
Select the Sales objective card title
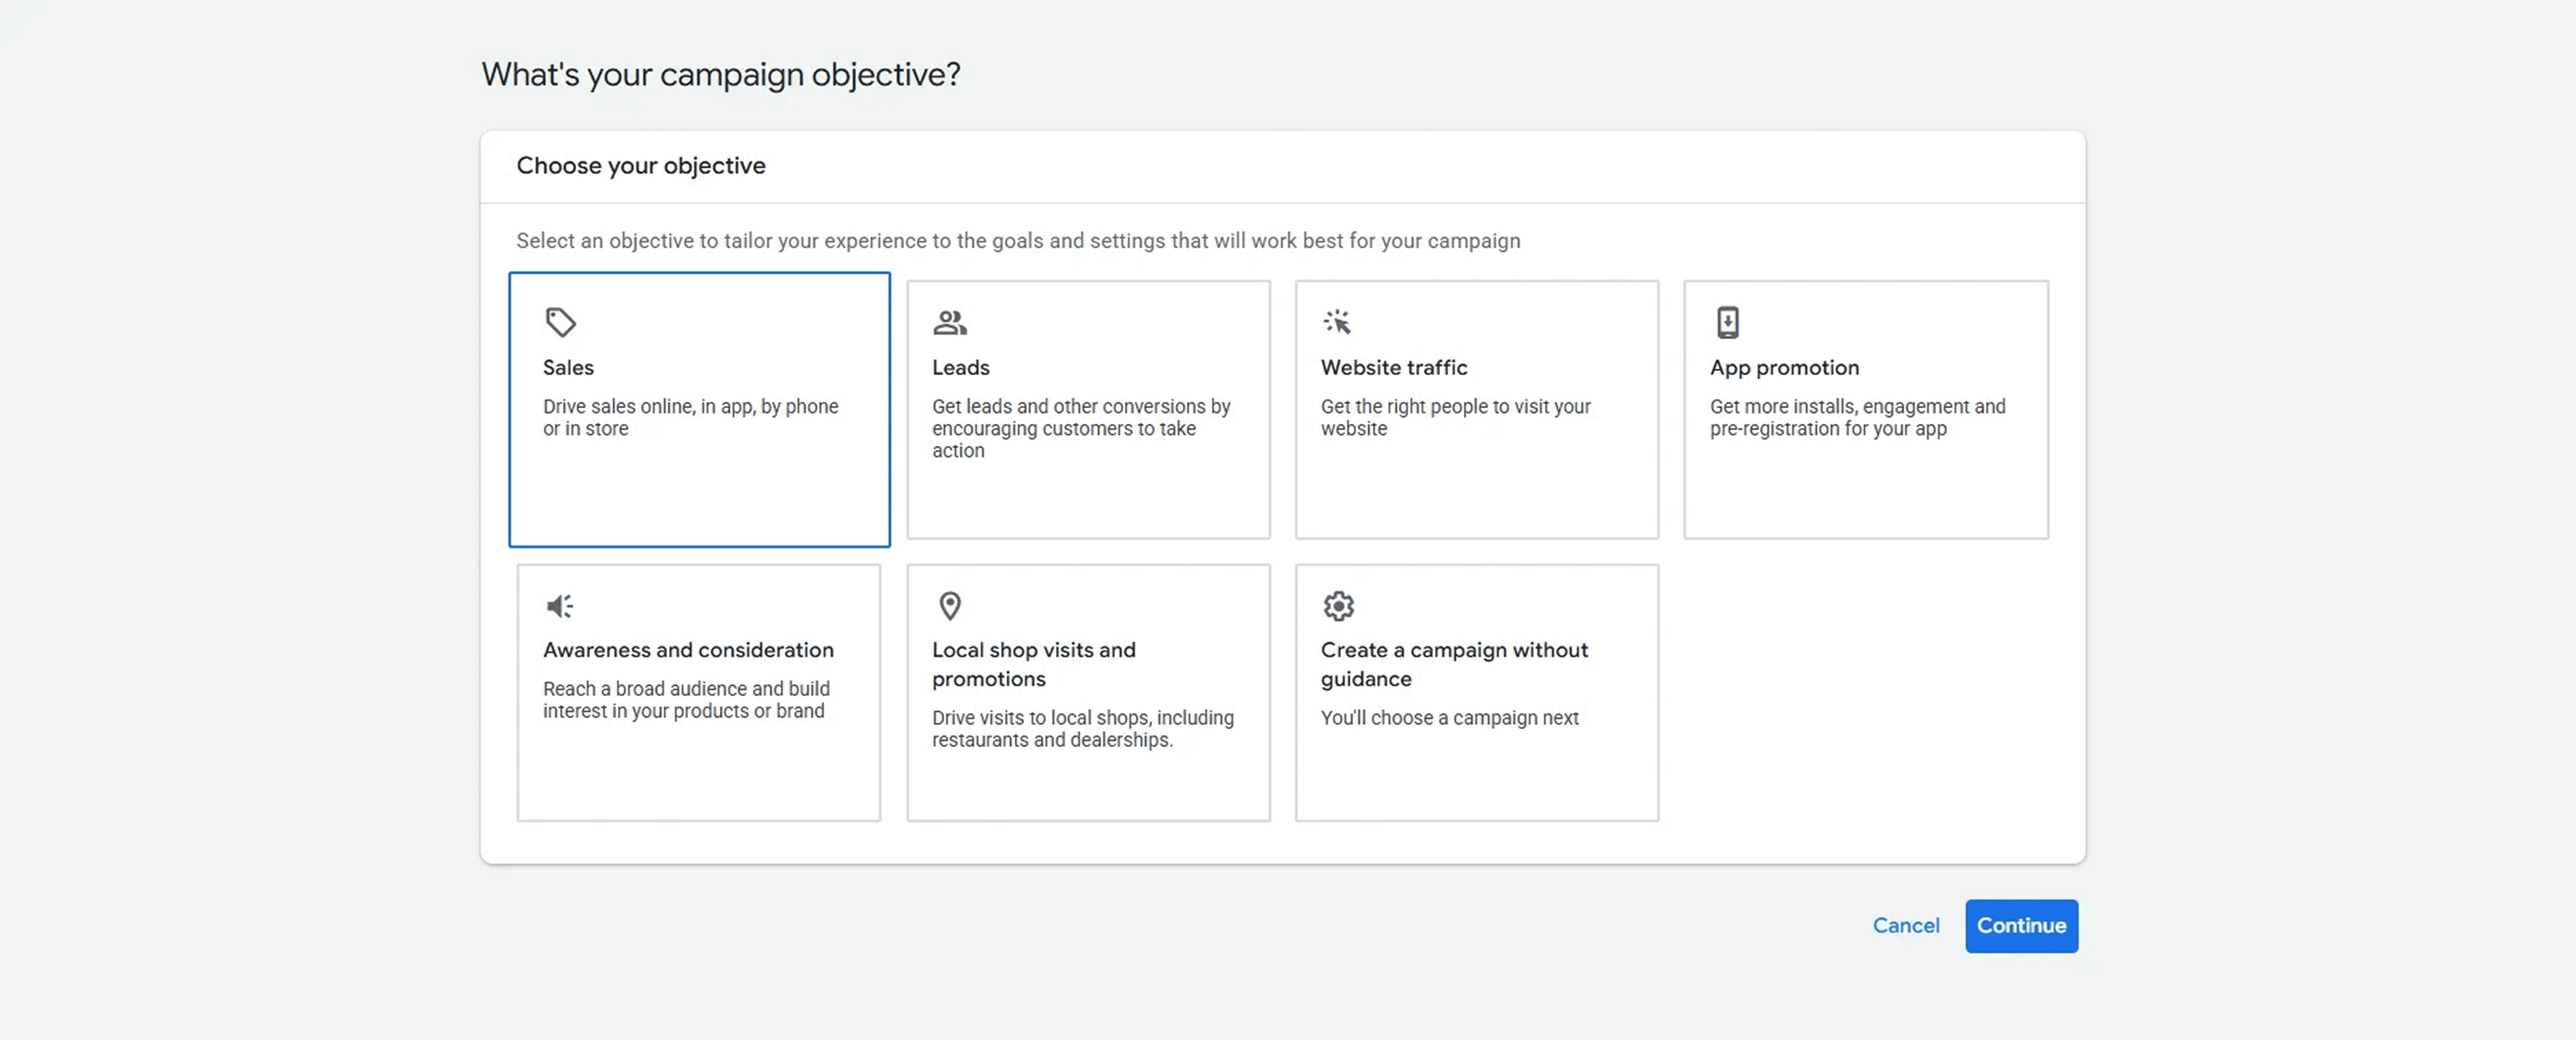click(568, 367)
